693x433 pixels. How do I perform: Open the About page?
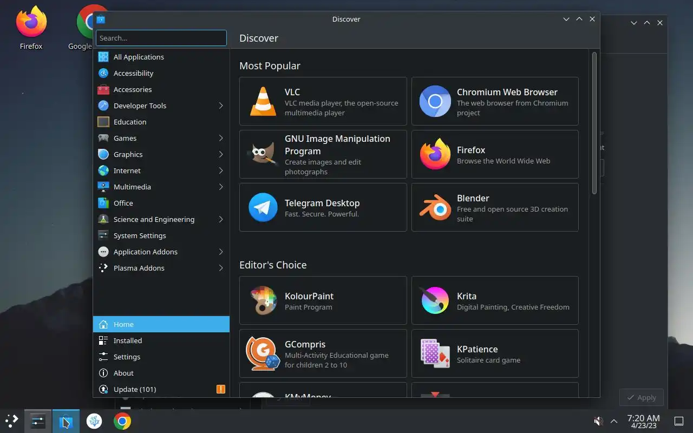click(x=161, y=373)
